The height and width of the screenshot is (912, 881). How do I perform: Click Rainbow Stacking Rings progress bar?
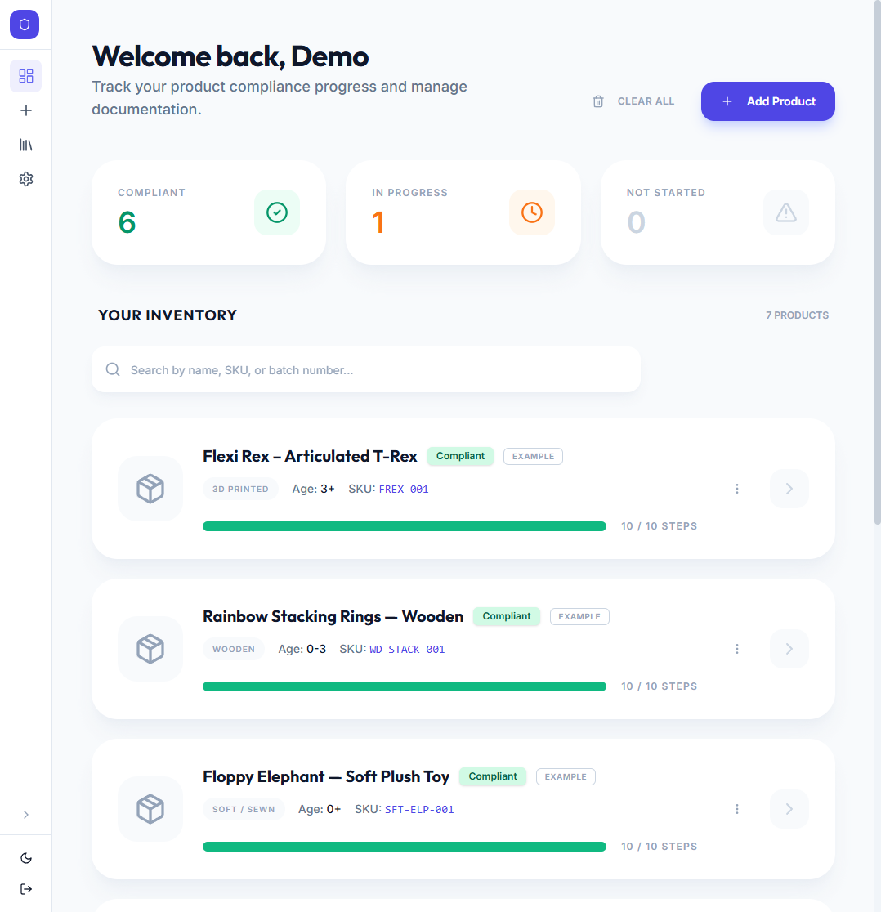click(405, 686)
